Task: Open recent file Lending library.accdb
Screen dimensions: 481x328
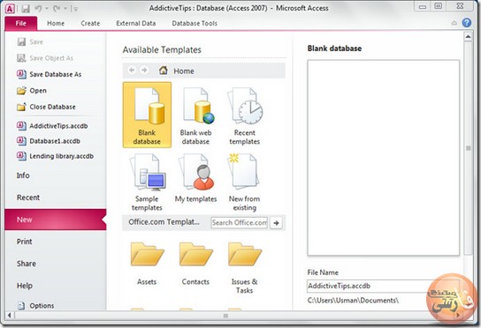Action: pyautogui.click(x=55, y=156)
